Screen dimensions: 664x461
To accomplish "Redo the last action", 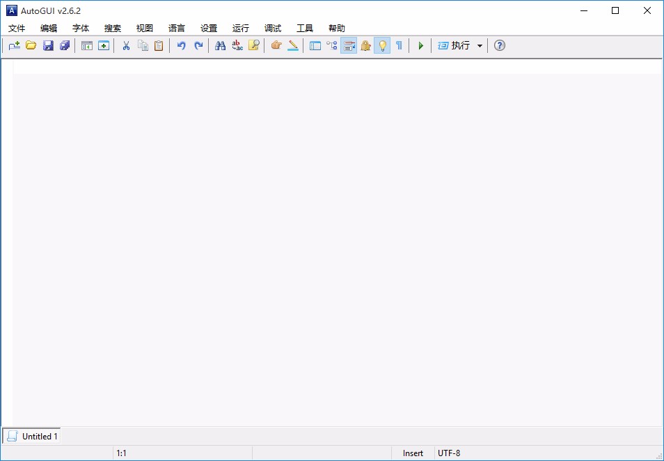I will click(x=198, y=45).
